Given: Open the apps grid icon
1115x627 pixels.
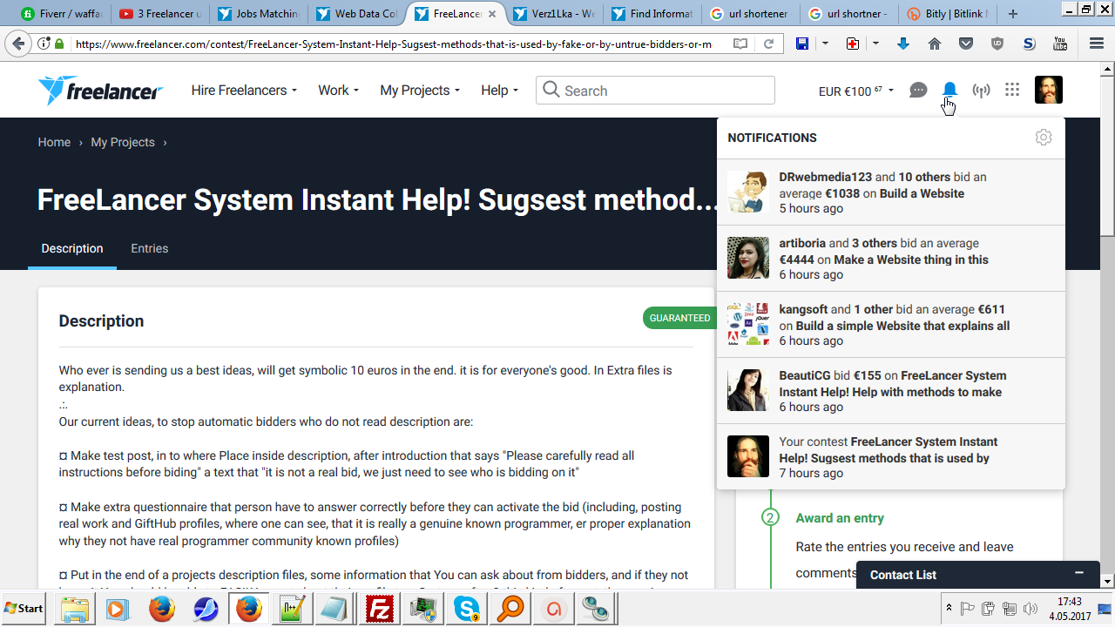Looking at the screenshot, I should (x=1011, y=90).
